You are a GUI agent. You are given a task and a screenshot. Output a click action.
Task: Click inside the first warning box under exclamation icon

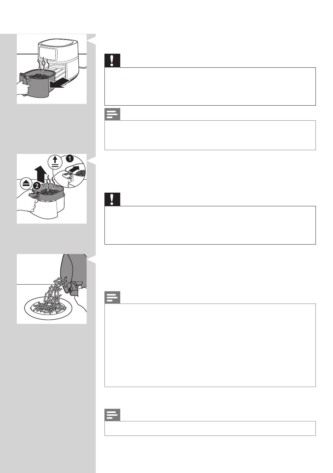tap(210, 86)
